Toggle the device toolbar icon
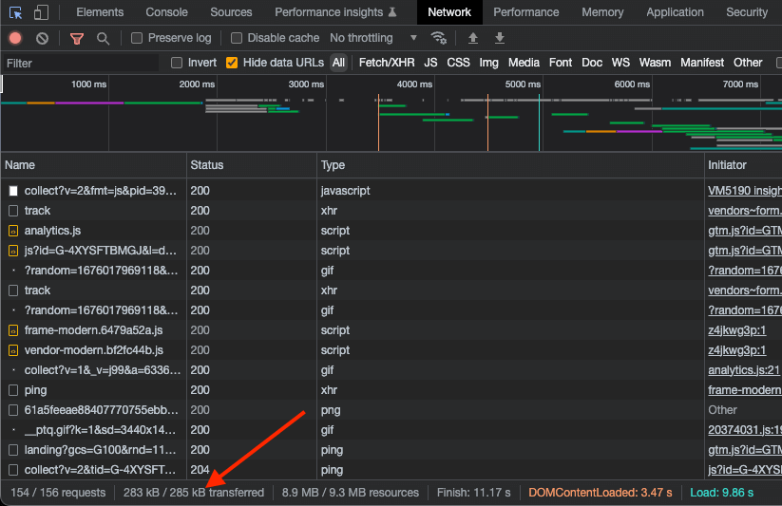Image resolution: width=782 pixels, height=506 pixels. point(41,12)
